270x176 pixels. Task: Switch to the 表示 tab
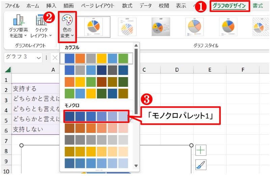pos(181,6)
